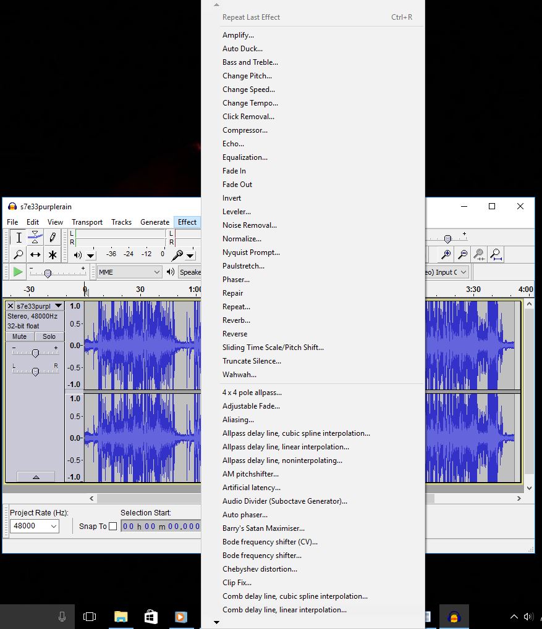Click the horizontal scrollbar right arrow
This screenshot has height=629, width=542.
tap(519, 498)
